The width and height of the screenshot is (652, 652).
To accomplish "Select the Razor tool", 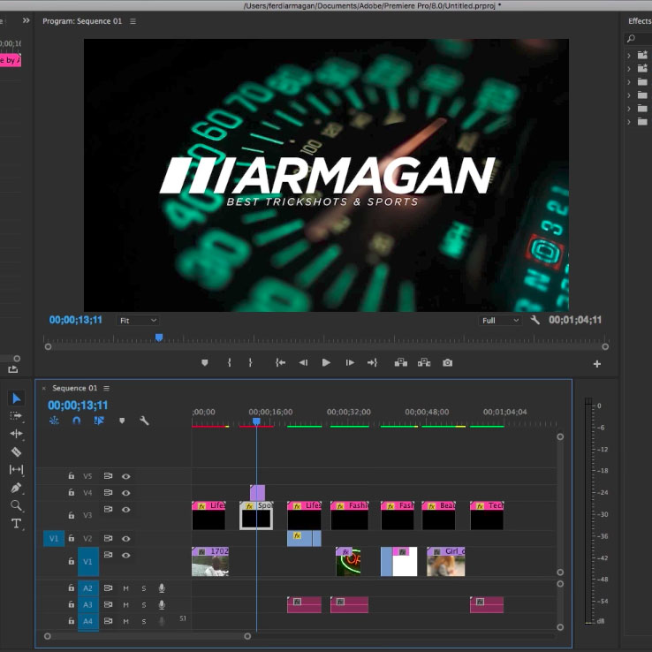I will coord(16,451).
